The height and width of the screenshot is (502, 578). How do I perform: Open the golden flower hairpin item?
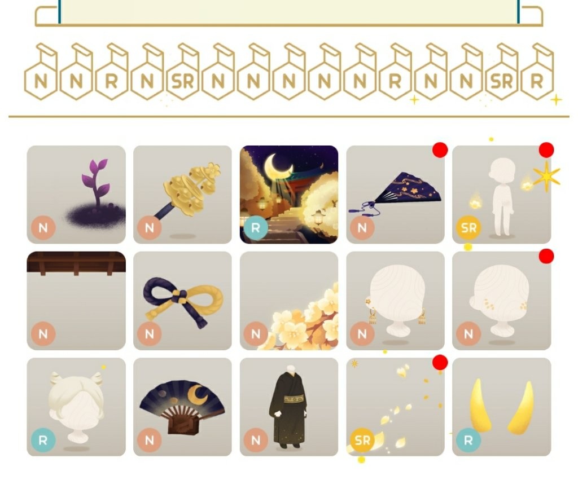pyautogui.click(x=182, y=195)
